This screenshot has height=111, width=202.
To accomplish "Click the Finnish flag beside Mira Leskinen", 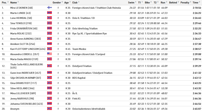I will pos(49,8).
